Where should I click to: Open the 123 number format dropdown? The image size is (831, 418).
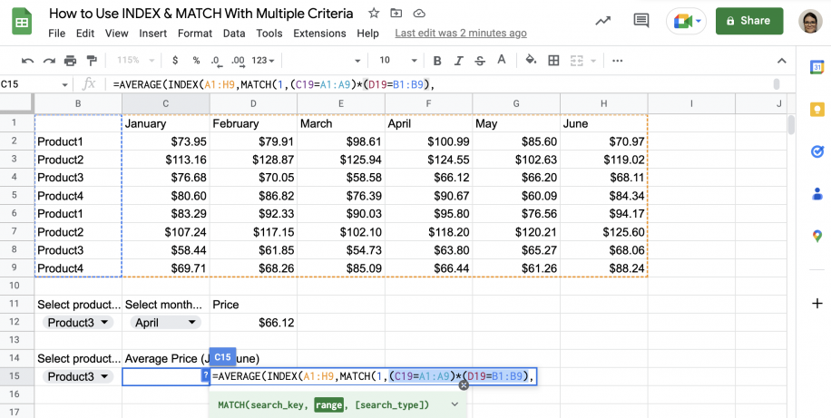point(263,61)
